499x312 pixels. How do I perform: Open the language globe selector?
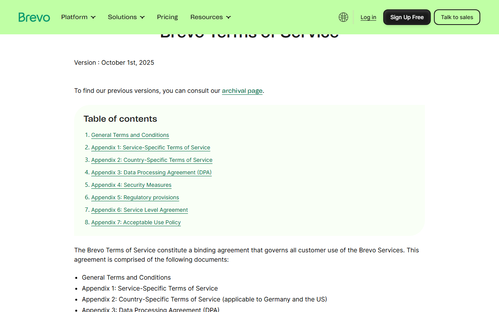click(x=343, y=17)
